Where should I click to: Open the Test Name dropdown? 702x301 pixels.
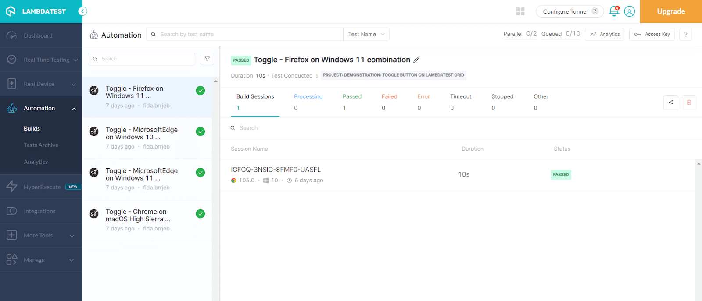click(x=366, y=34)
